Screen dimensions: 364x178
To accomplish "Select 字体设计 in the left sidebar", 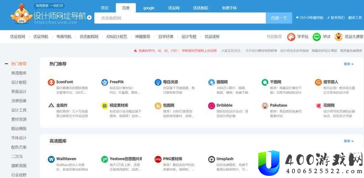I will coord(19,138).
